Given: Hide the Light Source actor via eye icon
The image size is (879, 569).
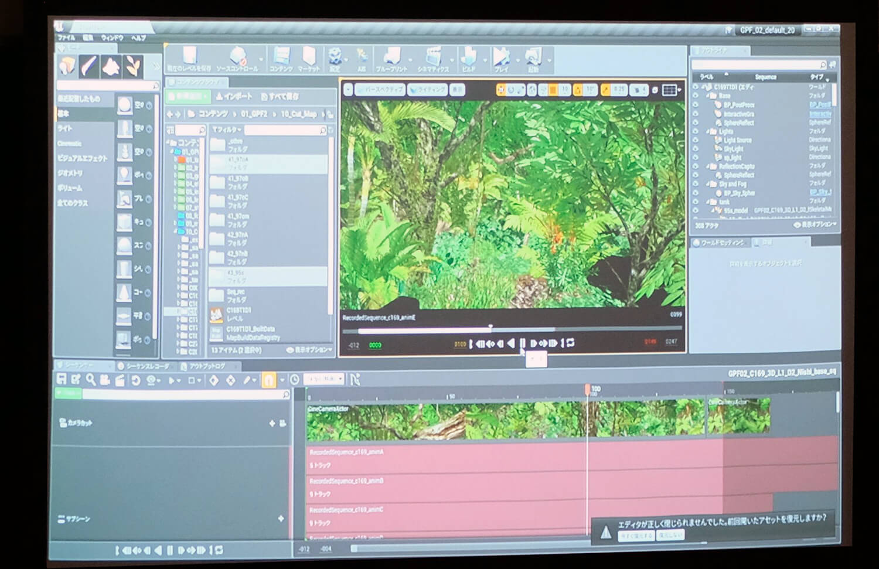Looking at the screenshot, I should click(x=696, y=141).
